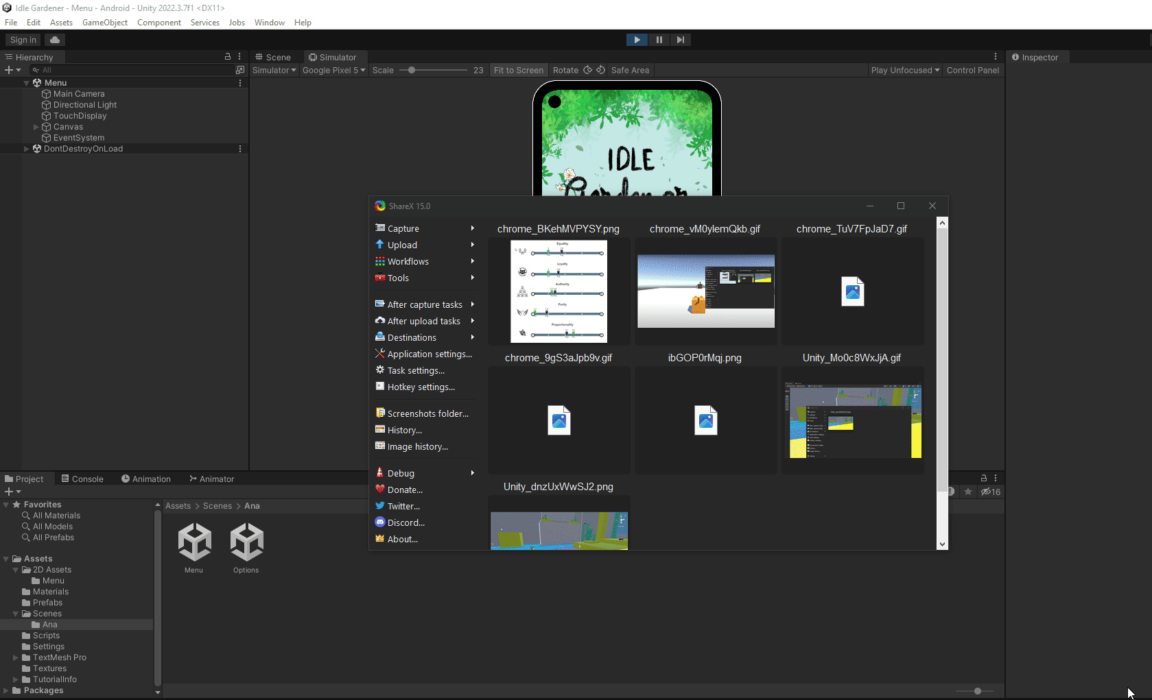This screenshot has height=700, width=1152.
Task: Open ShareX Tools submenu
Action: click(x=425, y=278)
